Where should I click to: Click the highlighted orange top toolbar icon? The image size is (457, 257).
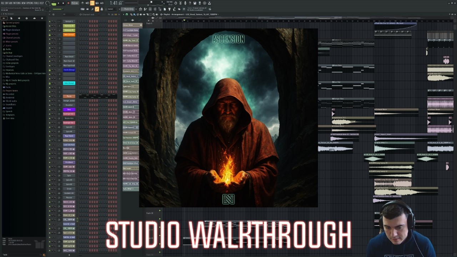click(92, 3)
